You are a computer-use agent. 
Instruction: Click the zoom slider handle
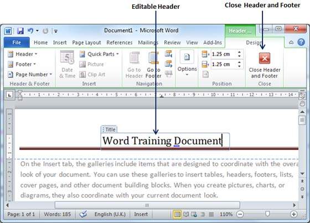(x=267, y=214)
